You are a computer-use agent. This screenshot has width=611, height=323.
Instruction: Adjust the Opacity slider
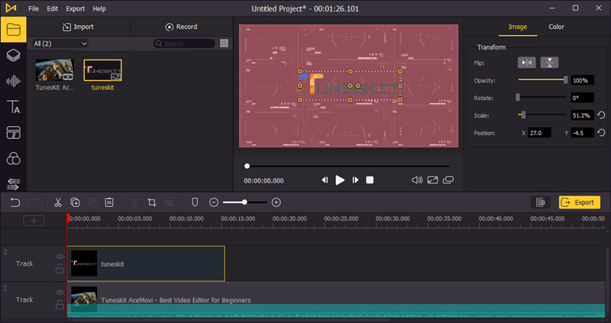(543, 79)
